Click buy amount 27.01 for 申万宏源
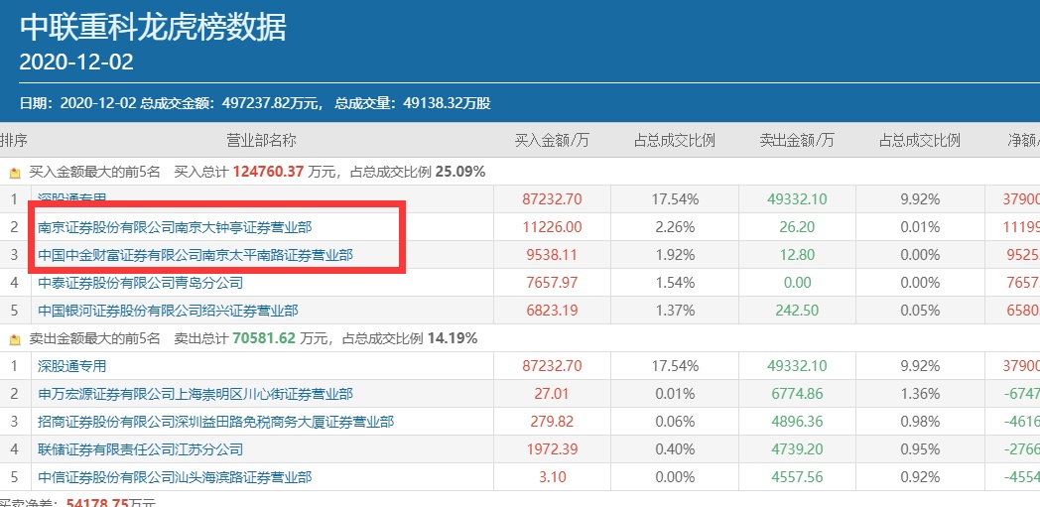The image size is (1040, 507). click(x=552, y=394)
